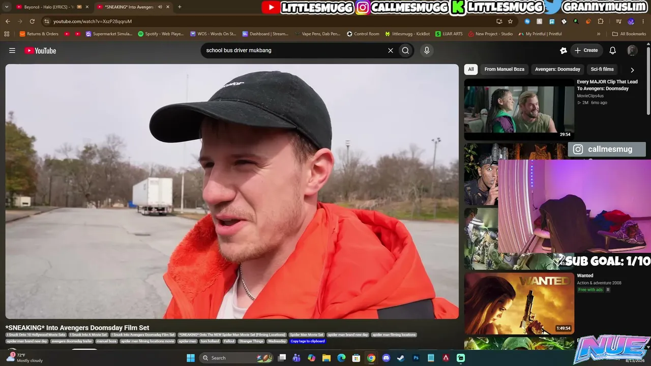Open littlesmugg KickBot bookmark

tap(407, 34)
